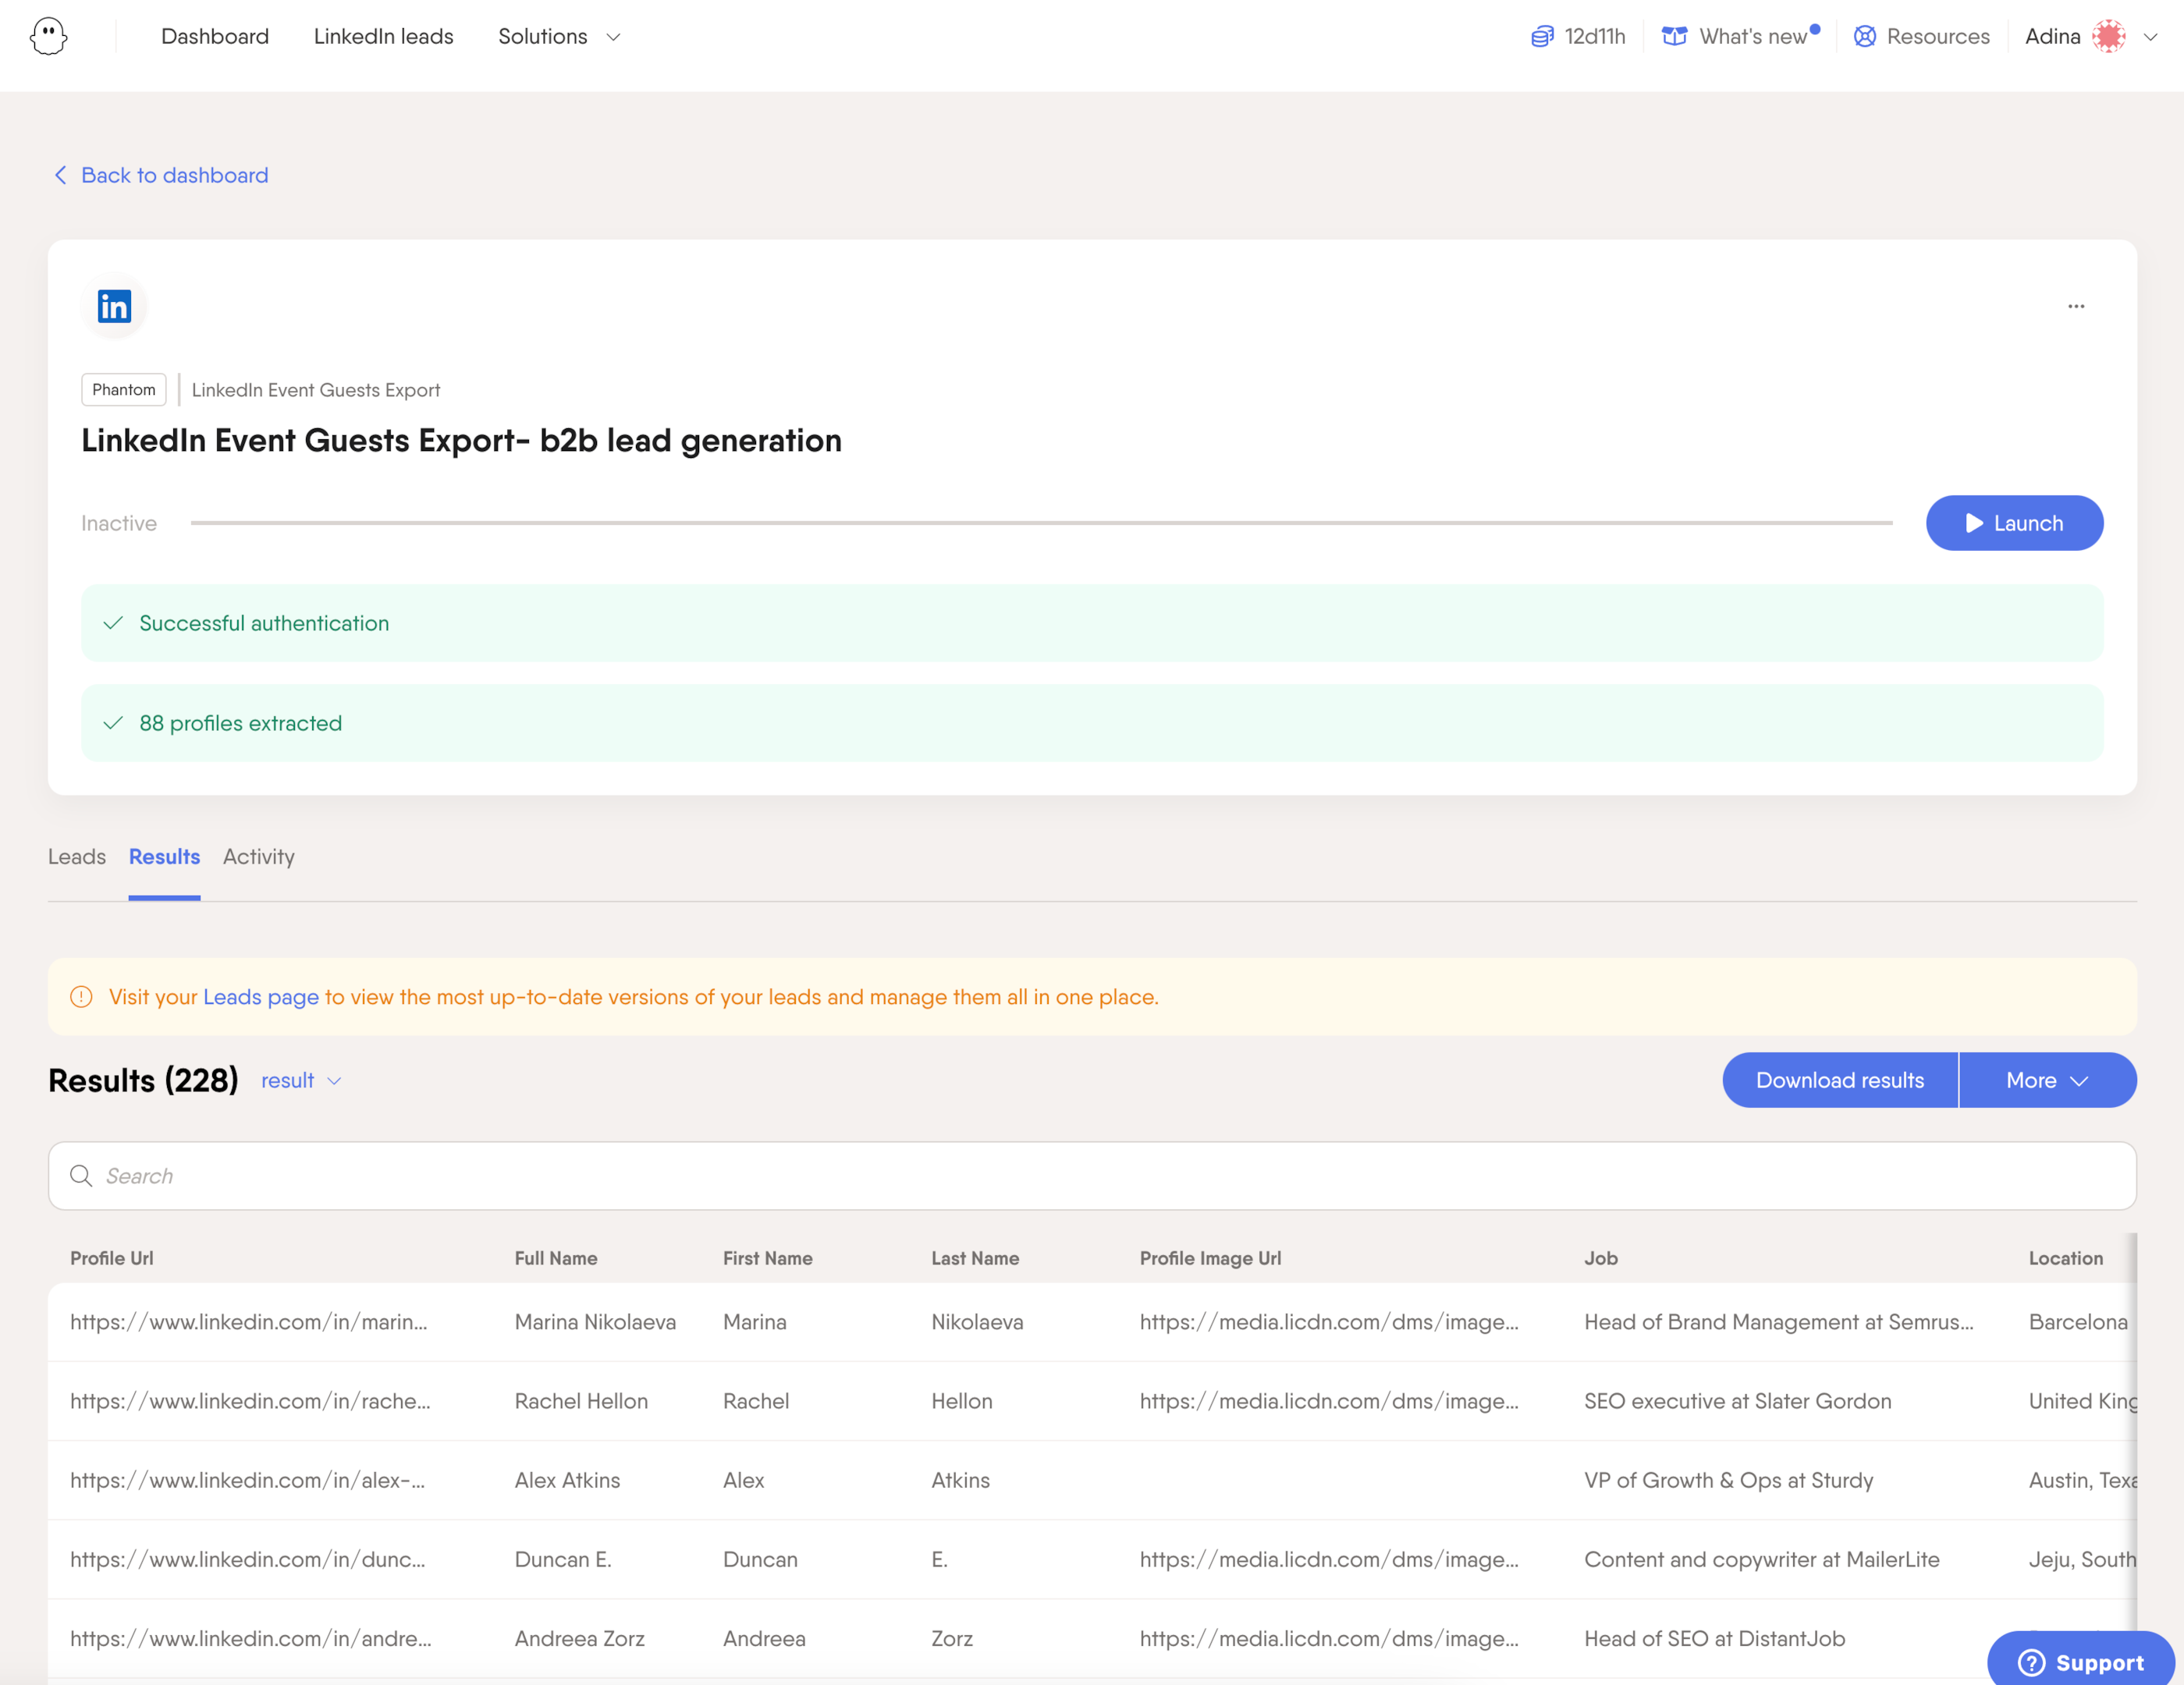Click the Adina user avatar
Viewport: 2184px width, 1685px height.
click(x=2109, y=37)
